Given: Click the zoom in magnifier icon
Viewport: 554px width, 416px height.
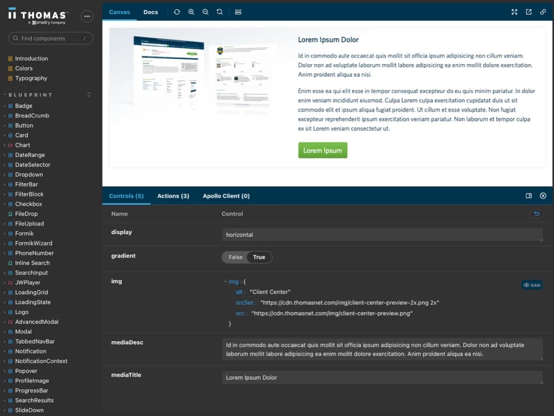Looking at the screenshot, I should [x=191, y=12].
